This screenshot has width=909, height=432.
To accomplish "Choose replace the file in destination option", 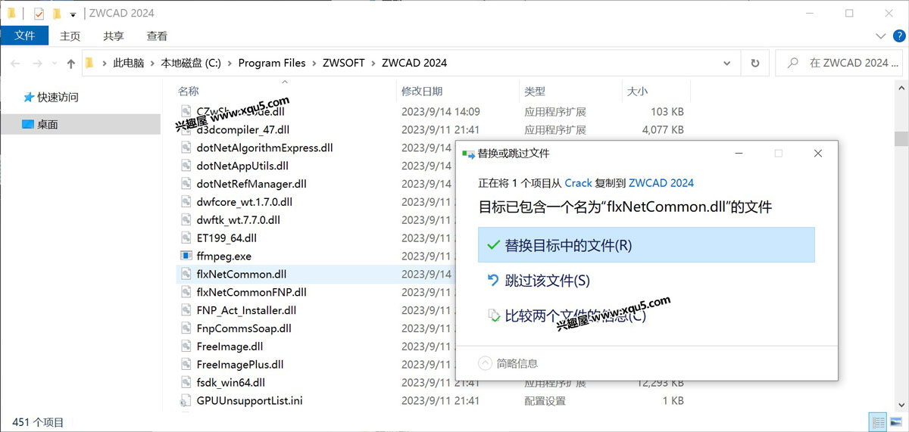I will click(x=646, y=245).
